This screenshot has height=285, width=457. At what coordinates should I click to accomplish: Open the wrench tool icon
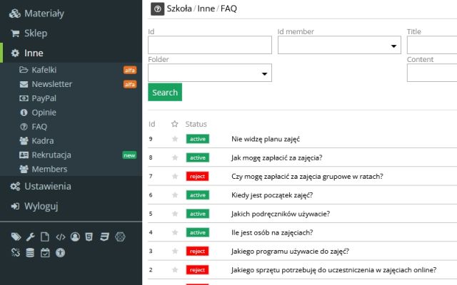click(30, 237)
